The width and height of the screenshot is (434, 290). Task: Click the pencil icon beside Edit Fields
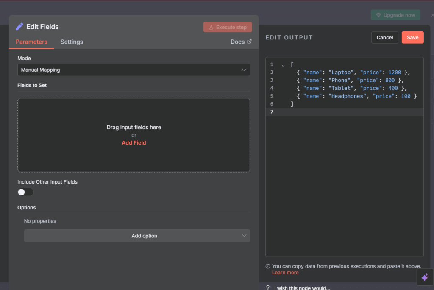[x=19, y=27]
